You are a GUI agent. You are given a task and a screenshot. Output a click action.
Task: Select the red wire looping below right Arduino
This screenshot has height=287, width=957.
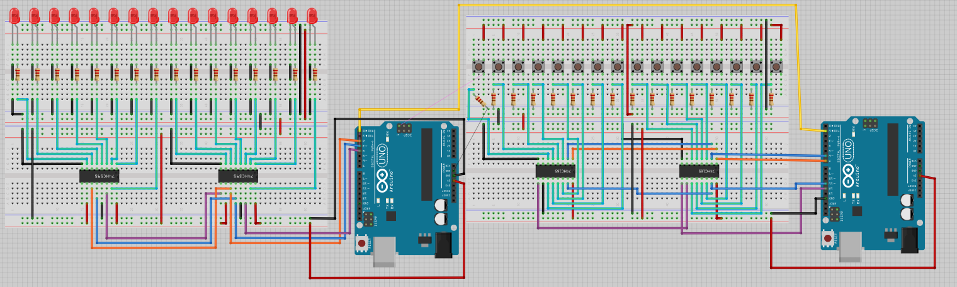point(853,267)
